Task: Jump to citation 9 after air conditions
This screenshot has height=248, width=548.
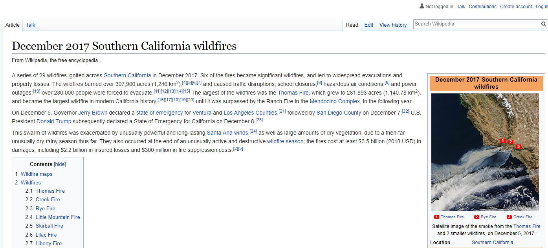Action: [x=387, y=82]
